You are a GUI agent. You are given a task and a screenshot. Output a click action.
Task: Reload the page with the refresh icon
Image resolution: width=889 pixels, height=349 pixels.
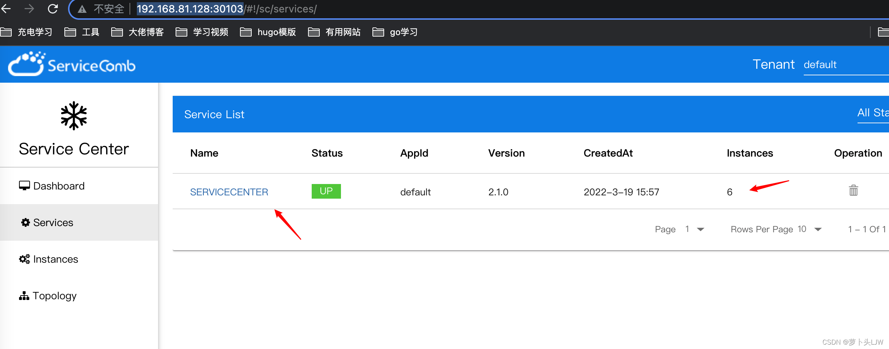pyautogui.click(x=53, y=8)
